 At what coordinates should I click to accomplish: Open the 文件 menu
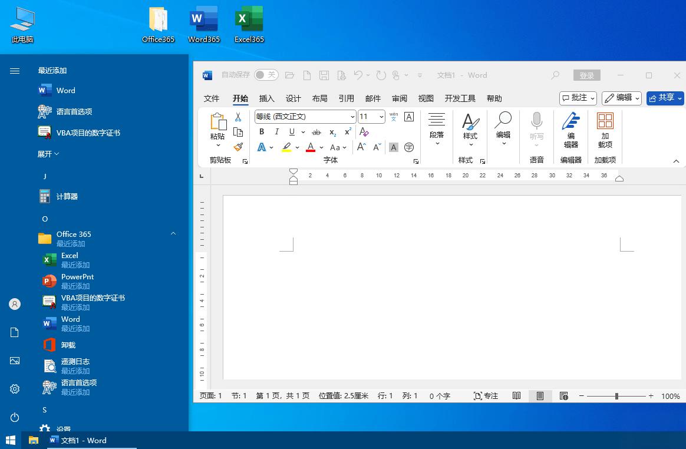212,98
